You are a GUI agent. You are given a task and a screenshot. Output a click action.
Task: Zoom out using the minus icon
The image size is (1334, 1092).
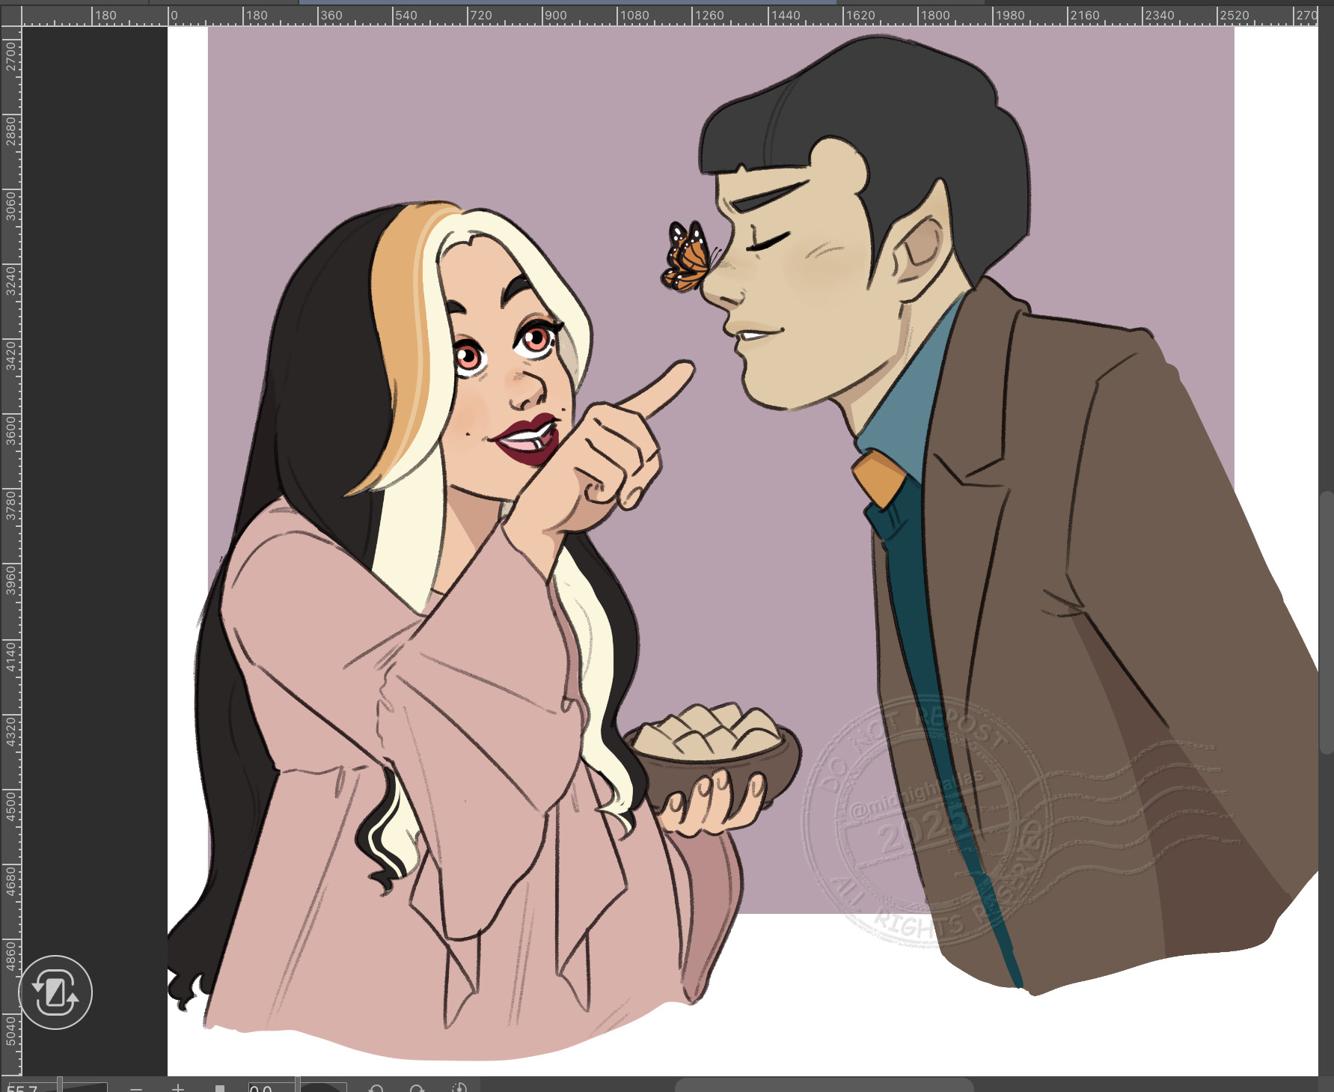[136, 1088]
